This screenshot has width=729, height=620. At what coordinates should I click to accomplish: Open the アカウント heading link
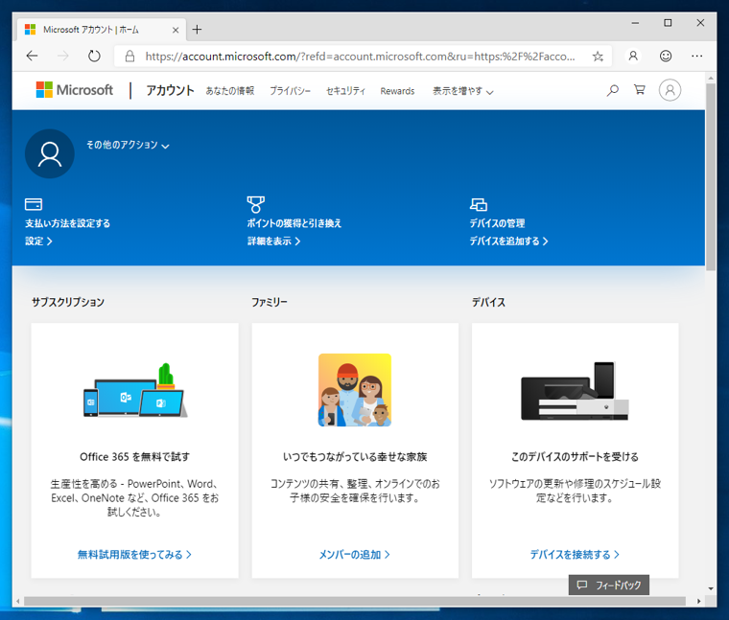click(170, 90)
